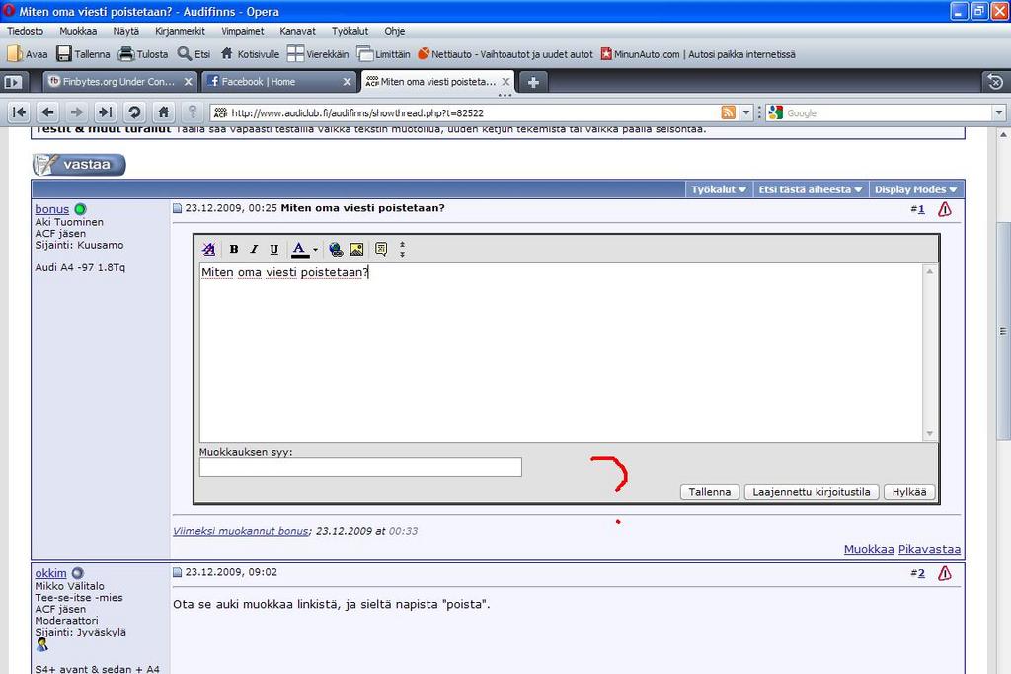Report post #1 with the warning triangle icon
Viewport: 1011px width, 674px height.
coord(945,209)
